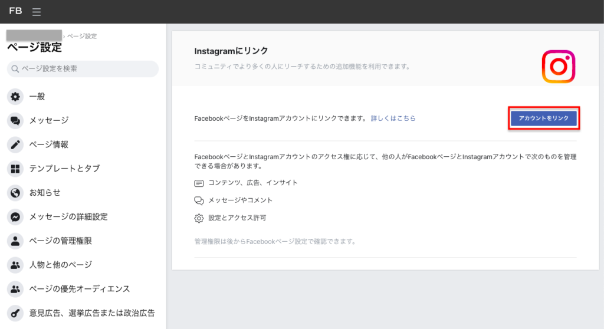Click the Messenger icon beside メッセージの詳細設定
Screen dimensions: 604x329
15,217
